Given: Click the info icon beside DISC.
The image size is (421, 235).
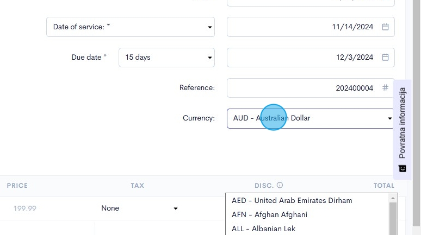Looking at the screenshot, I should (x=280, y=186).
